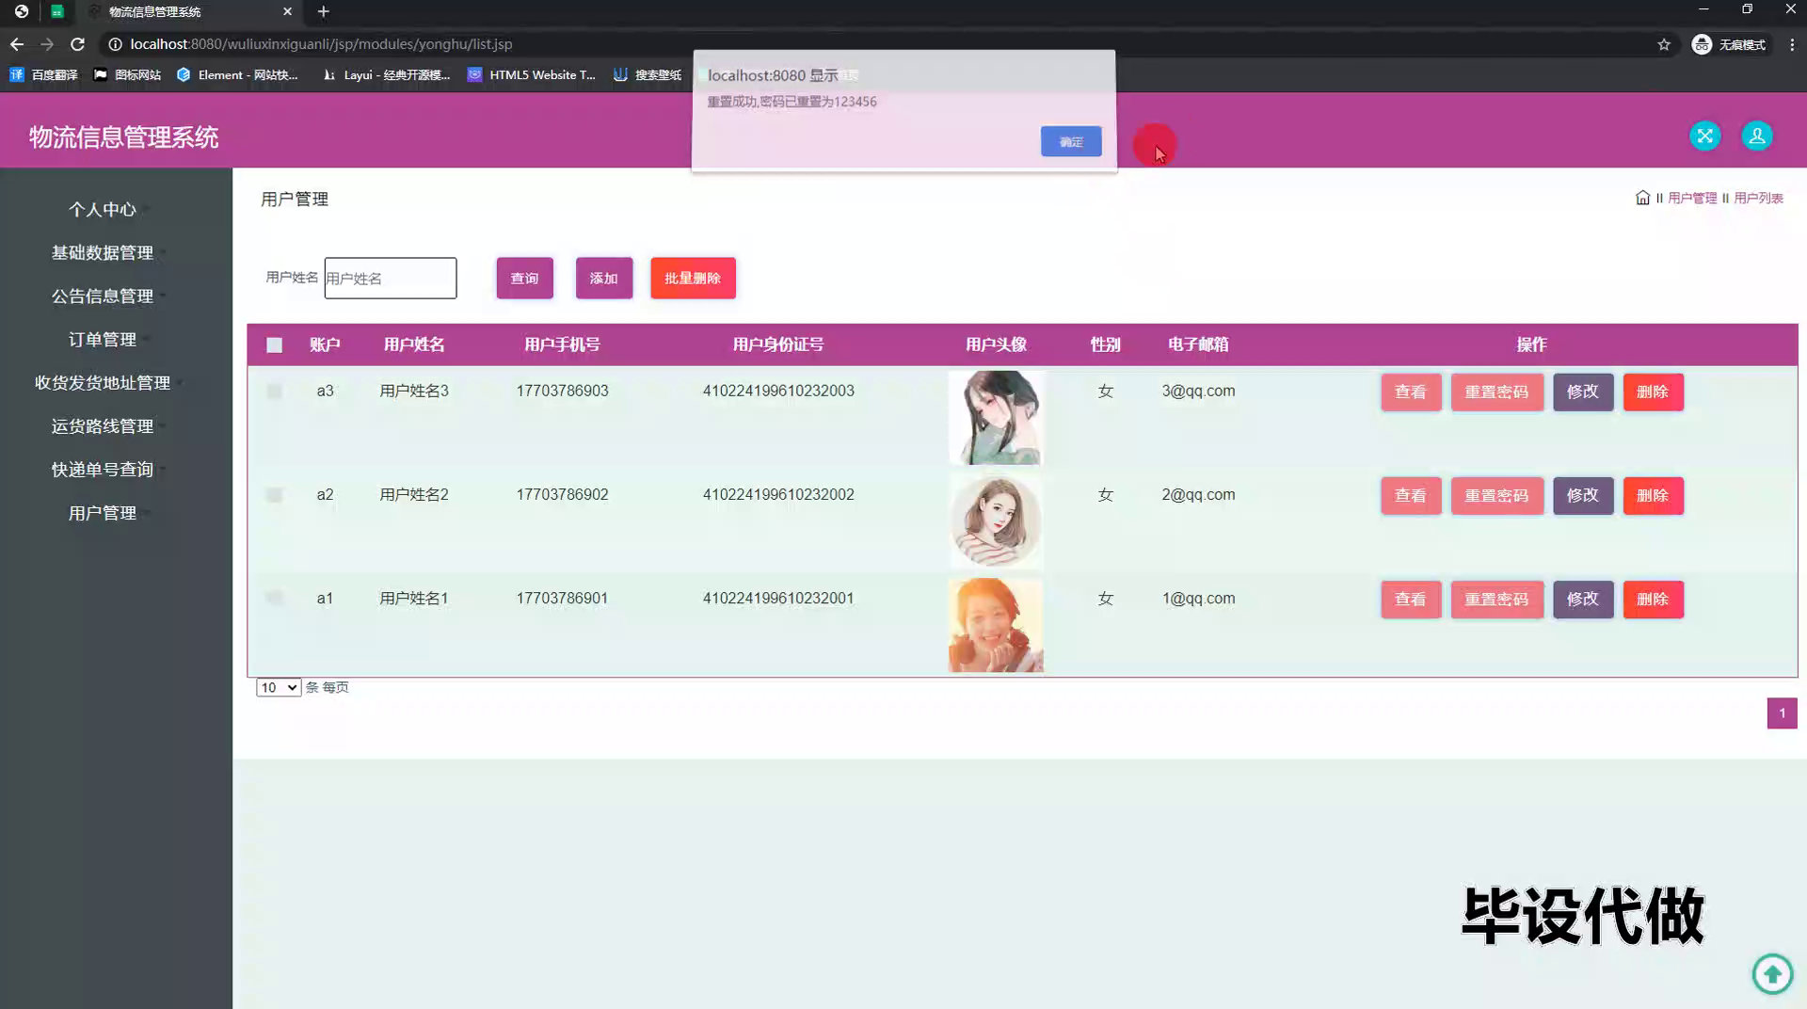Click 重置密码 for user a2
This screenshot has height=1009, width=1807.
point(1497,495)
